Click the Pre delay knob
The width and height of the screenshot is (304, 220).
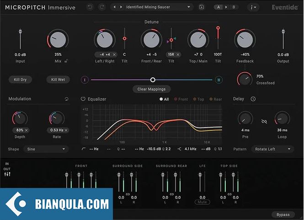[x=245, y=118]
